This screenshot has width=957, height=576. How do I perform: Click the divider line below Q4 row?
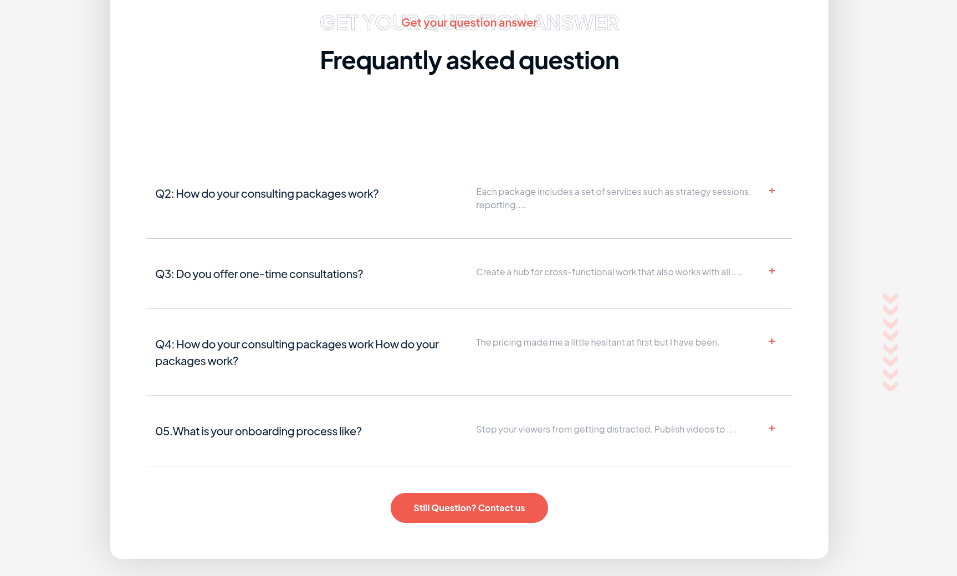click(469, 396)
